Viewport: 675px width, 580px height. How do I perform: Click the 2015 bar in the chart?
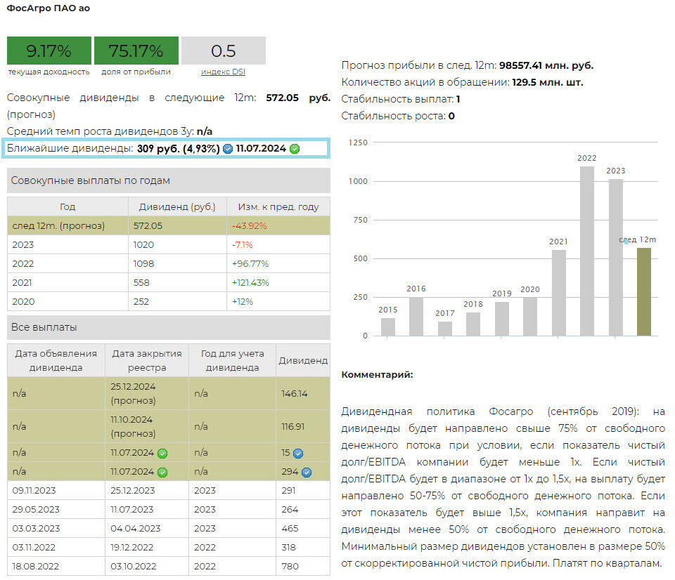[x=387, y=327]
